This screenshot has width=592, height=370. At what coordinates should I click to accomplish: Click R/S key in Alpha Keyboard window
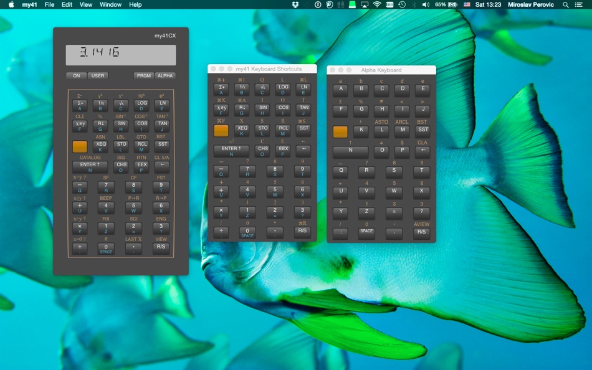pyautogui.click(x=422, y=234)
